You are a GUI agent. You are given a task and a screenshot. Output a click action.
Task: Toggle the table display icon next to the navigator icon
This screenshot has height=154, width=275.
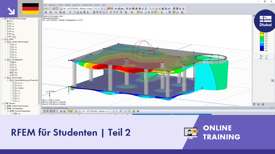click(57, 8)
